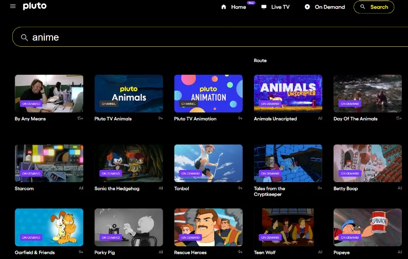Open the hamburger menu icon
The image size is (408, 259).
pyautogui.click(x=13, y=6)
